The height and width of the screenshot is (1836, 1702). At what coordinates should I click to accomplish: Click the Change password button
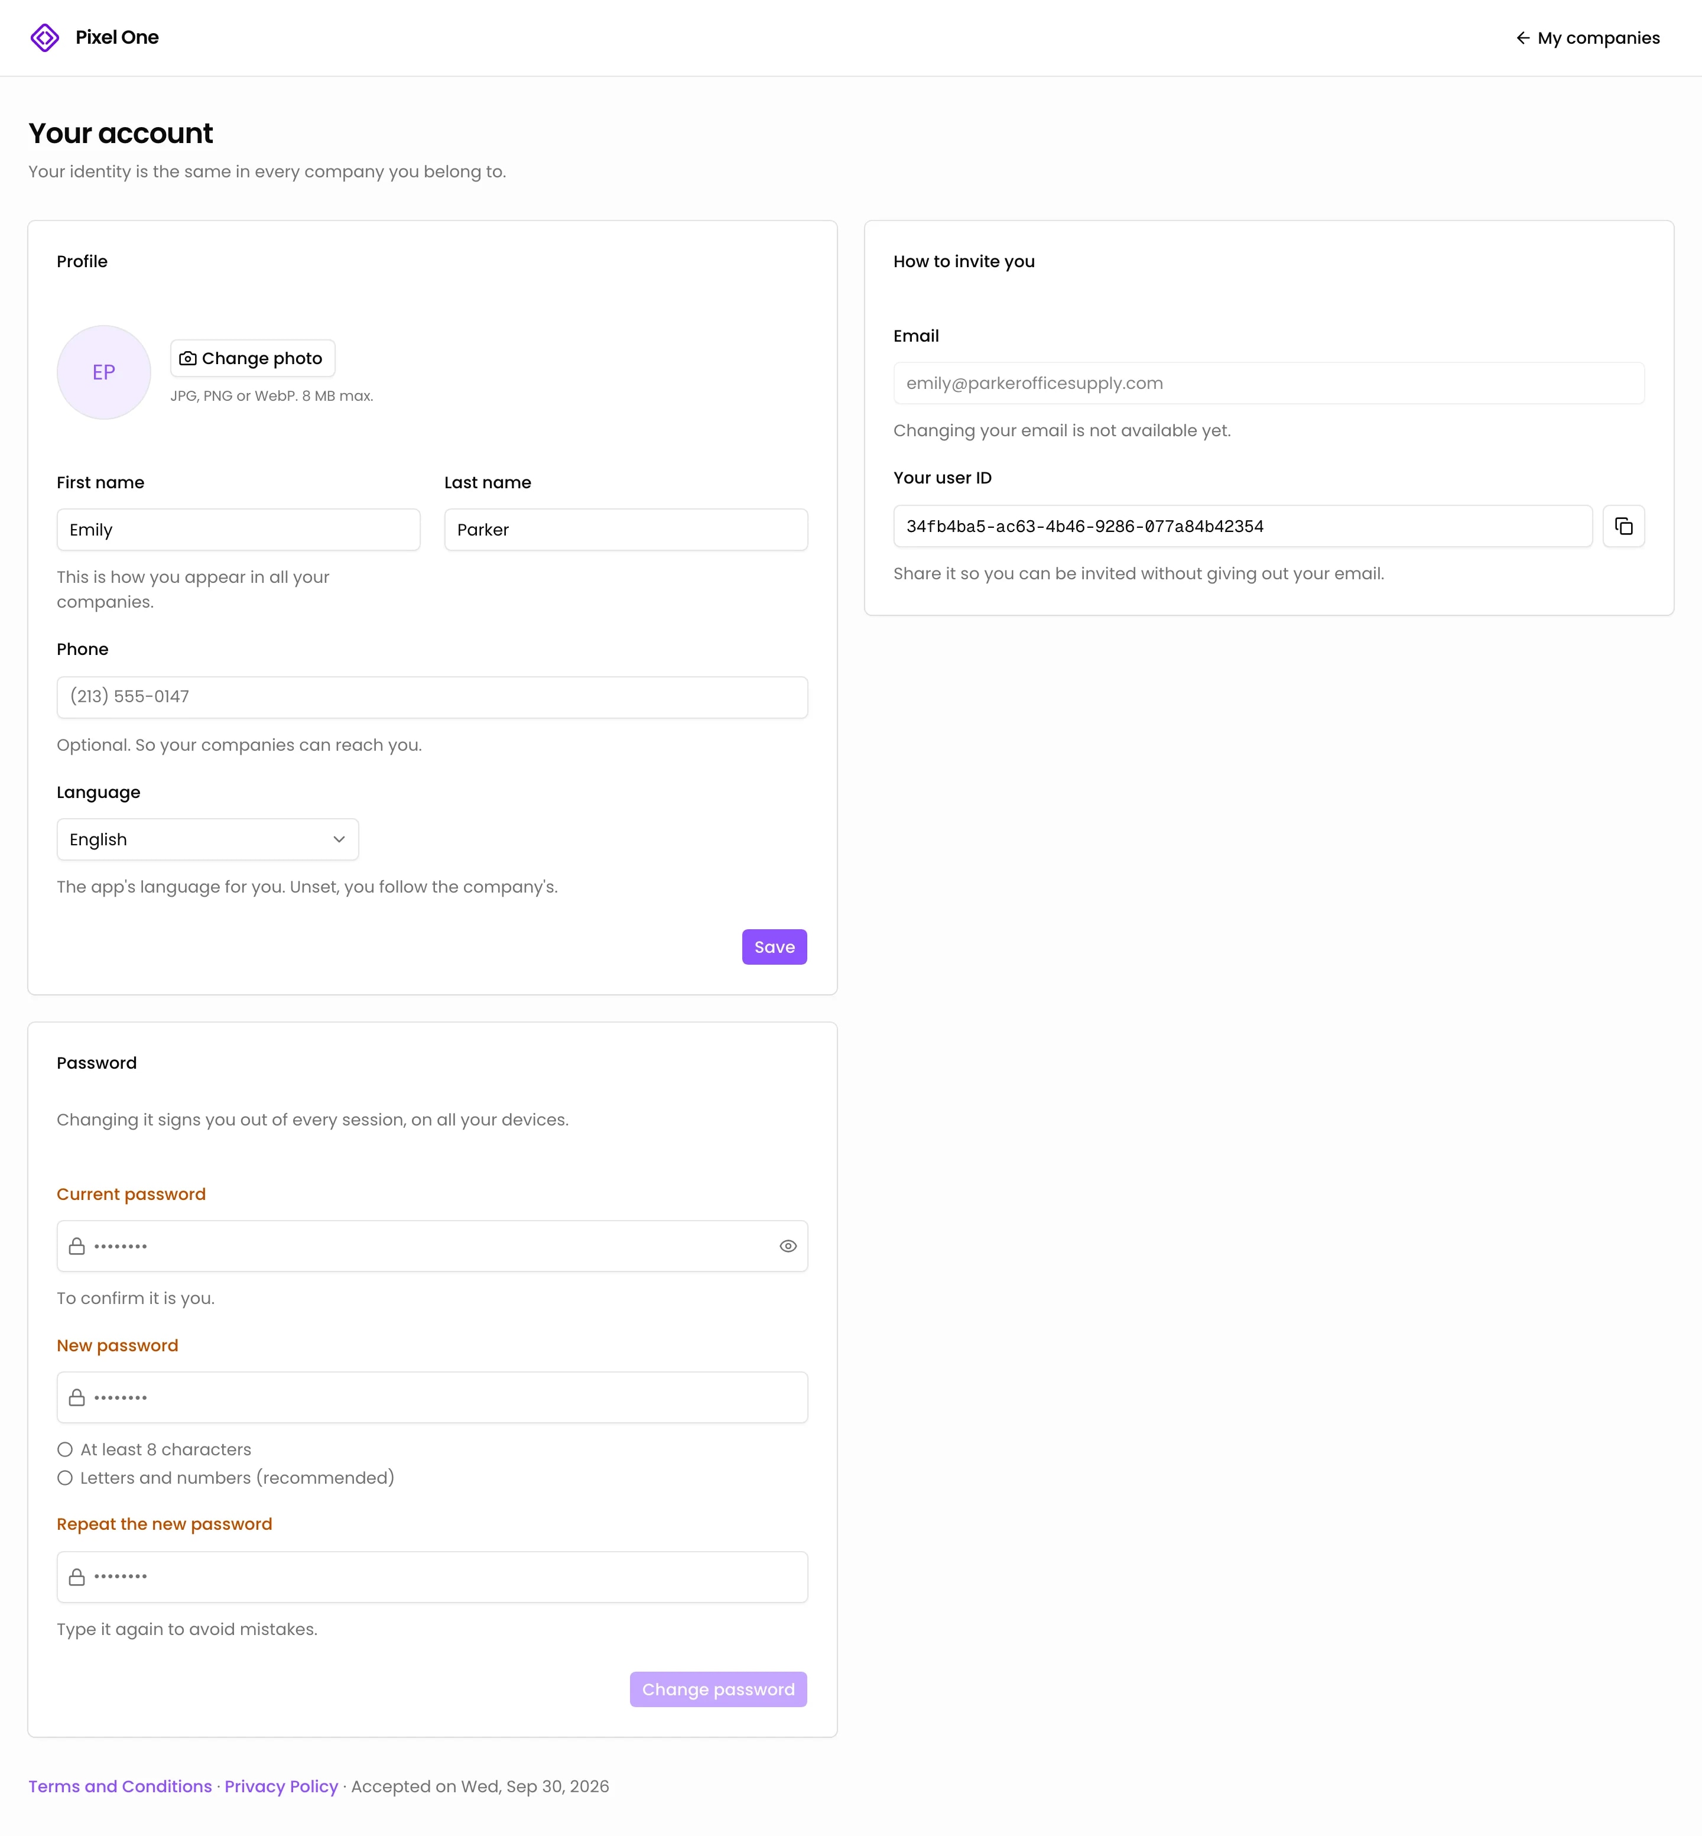[719, 1689]
